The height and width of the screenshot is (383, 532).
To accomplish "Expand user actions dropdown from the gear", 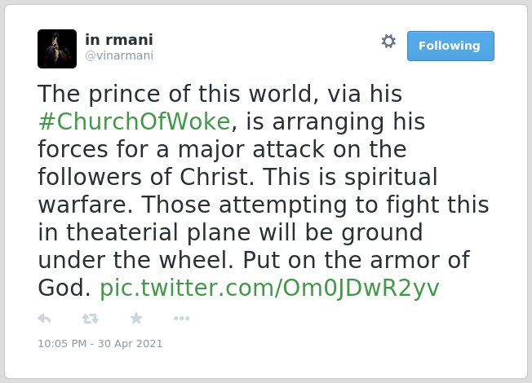I will (388, 42).
